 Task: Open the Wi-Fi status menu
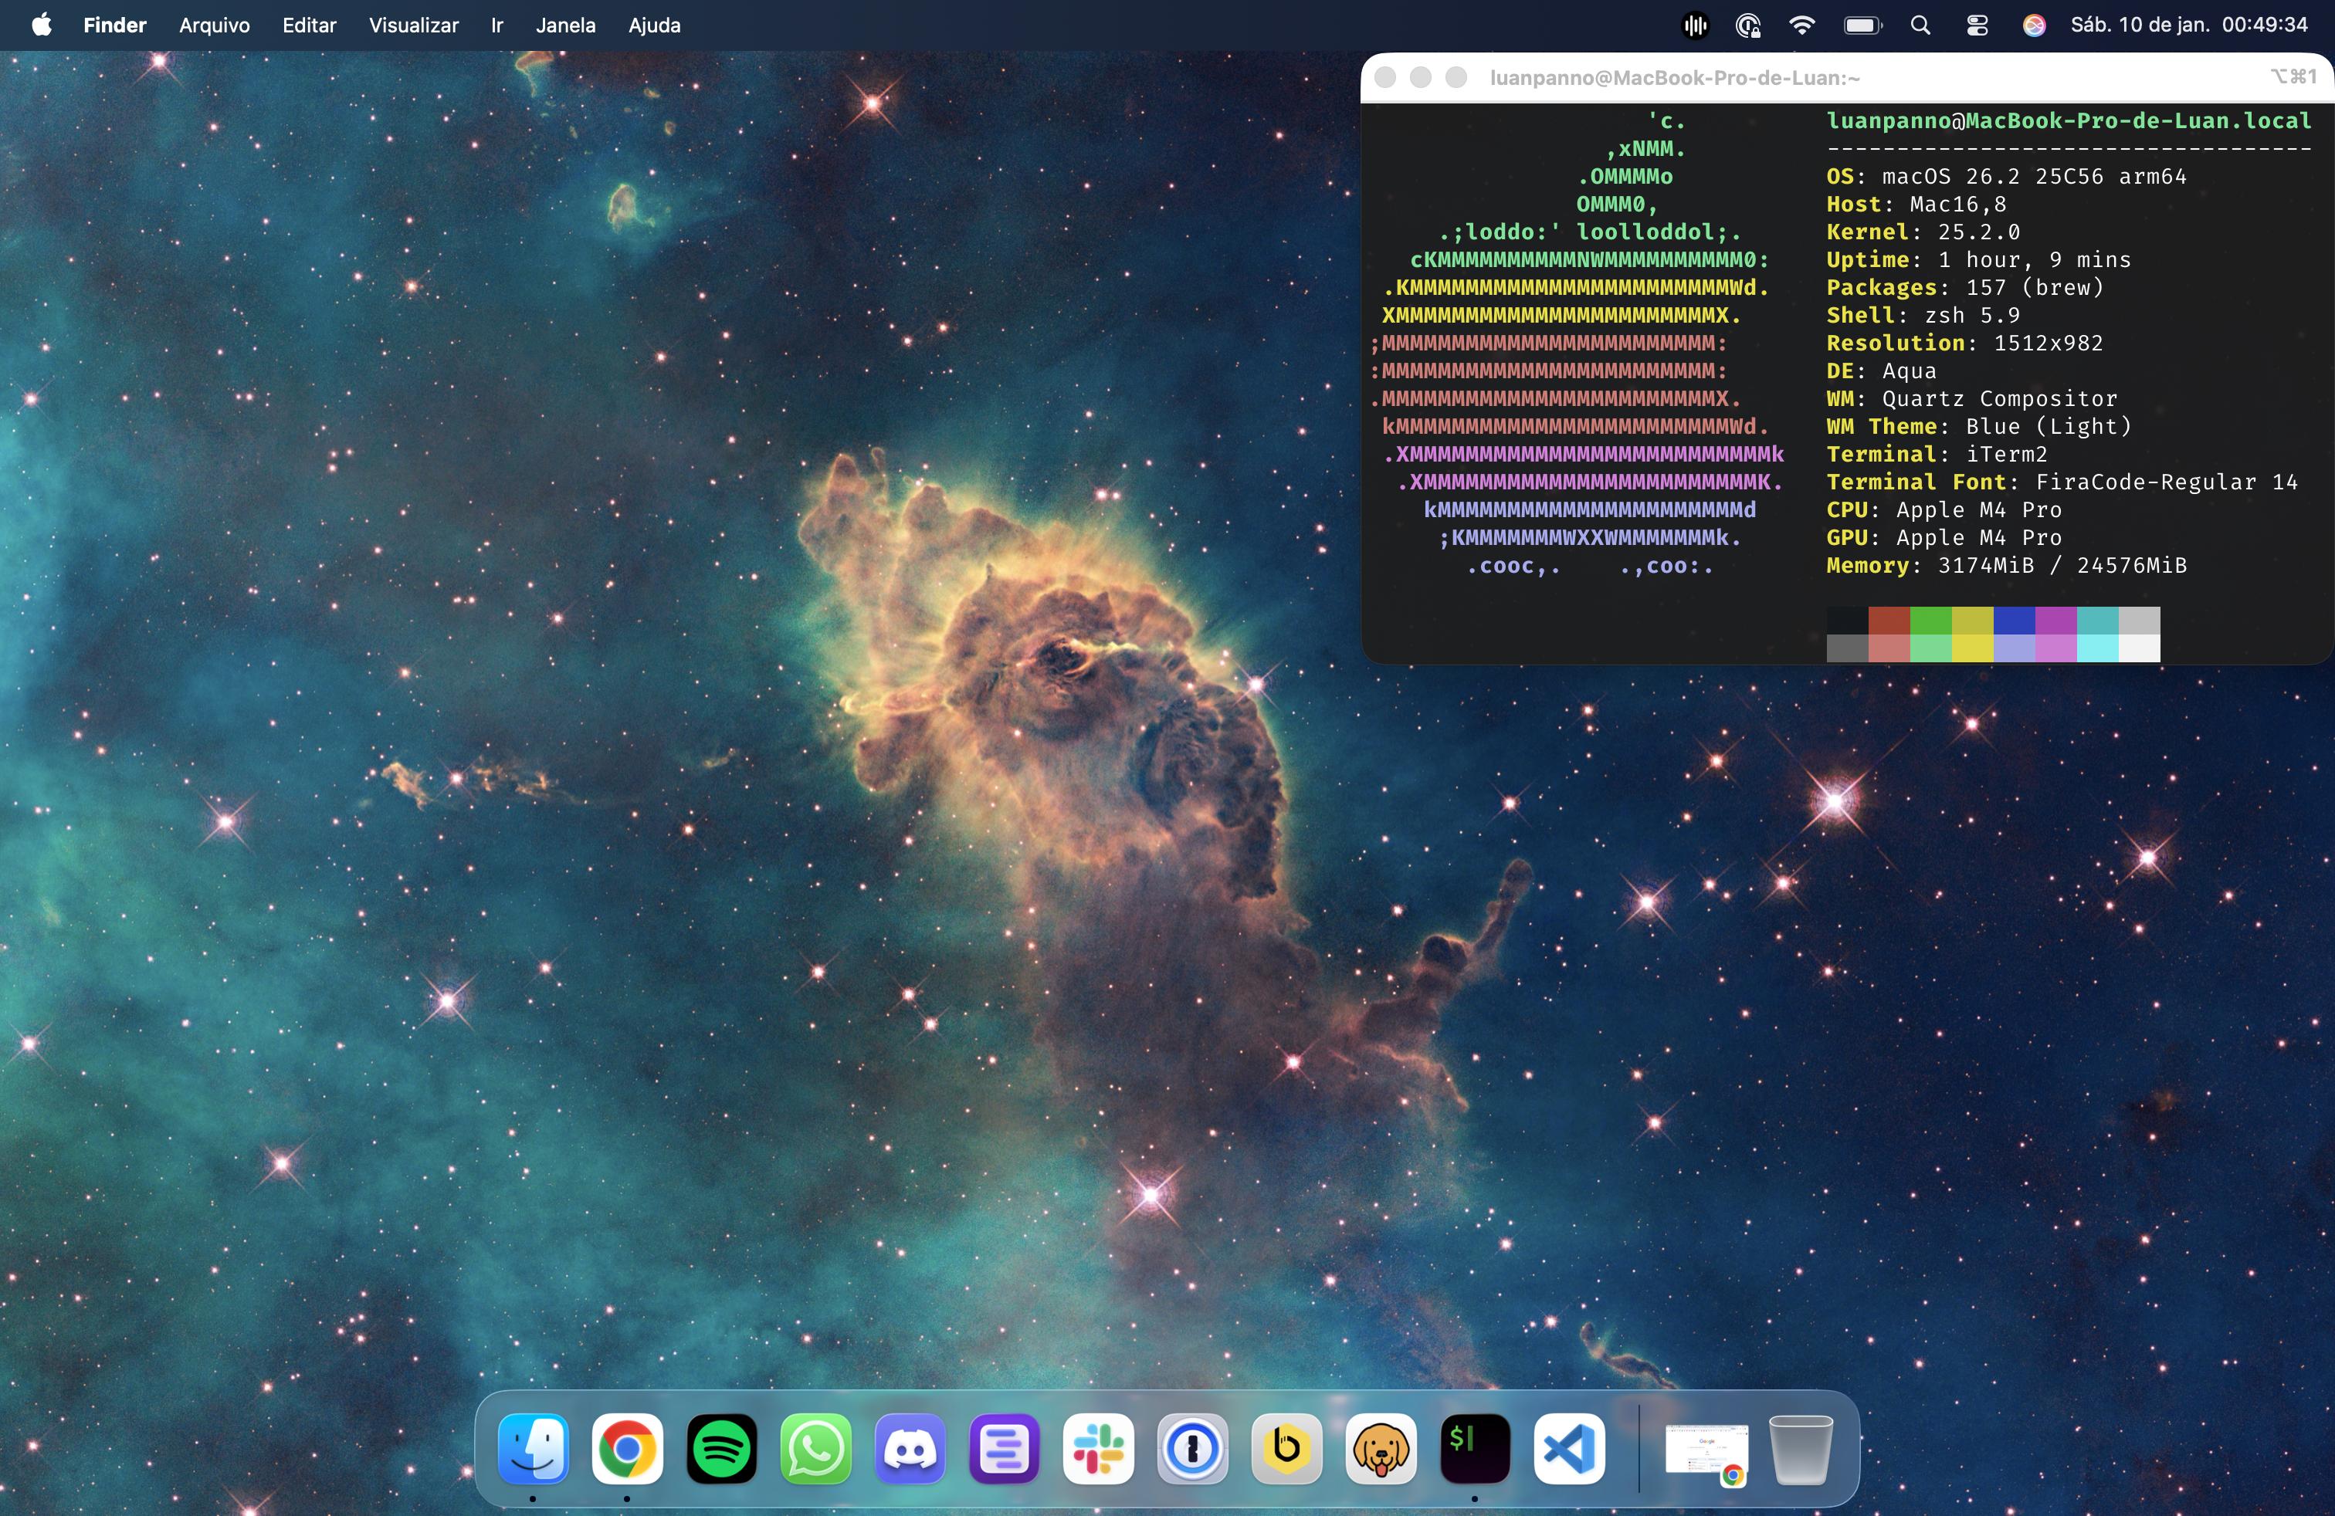tap(1801, 25)
